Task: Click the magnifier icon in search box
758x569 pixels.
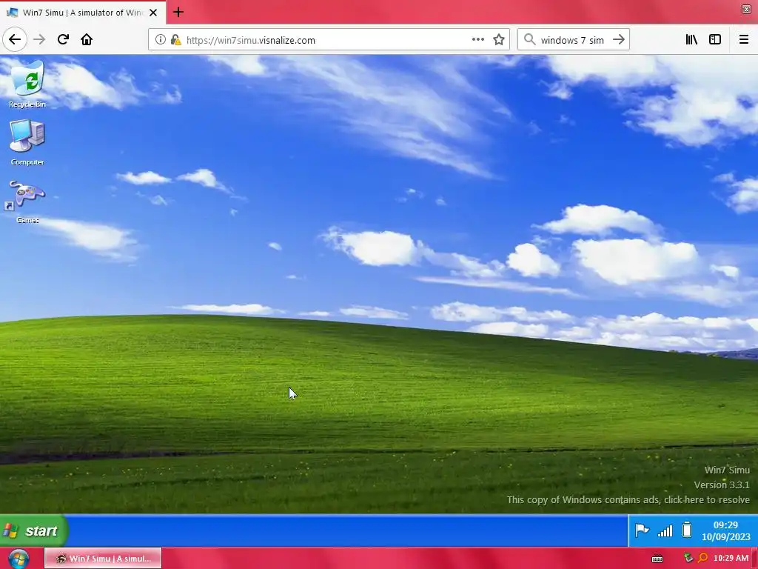Action: (x=530, y=39)
